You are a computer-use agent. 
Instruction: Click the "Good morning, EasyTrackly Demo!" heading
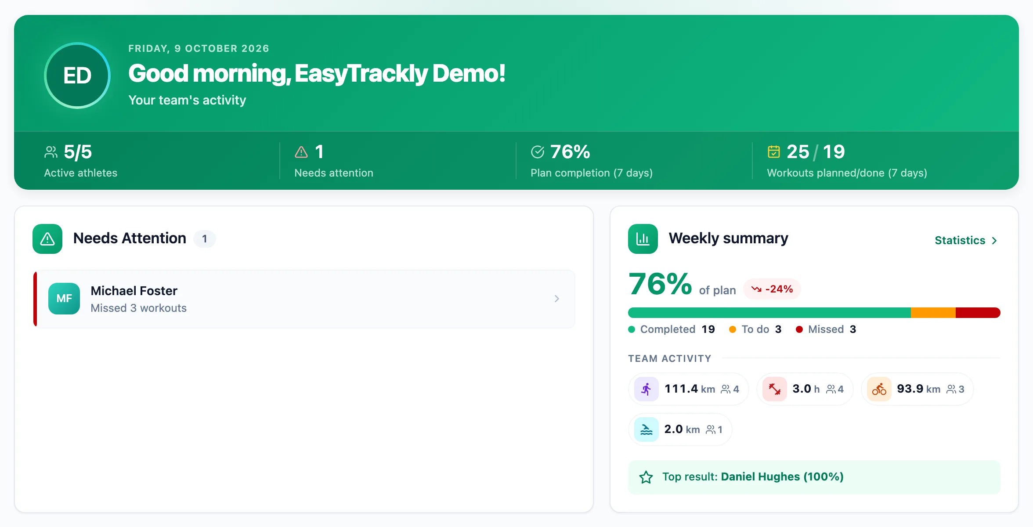pyautogui.click(x=317, y=73)
